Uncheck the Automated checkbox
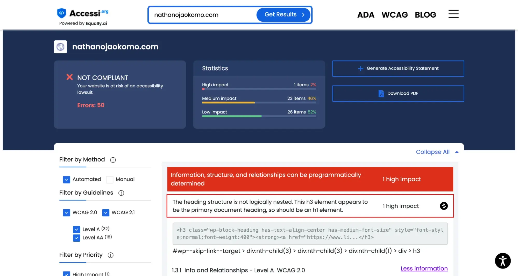518x276 pixels. [67, 180]
